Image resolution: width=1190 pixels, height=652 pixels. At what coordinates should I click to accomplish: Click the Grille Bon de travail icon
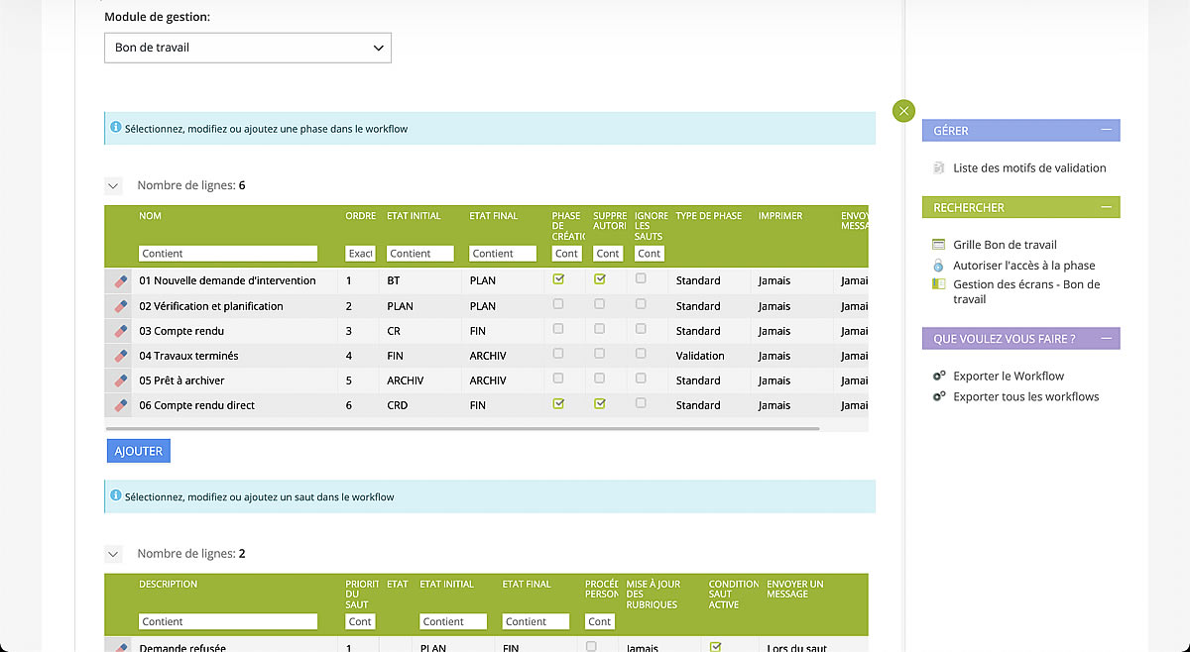tap(939, 245)
